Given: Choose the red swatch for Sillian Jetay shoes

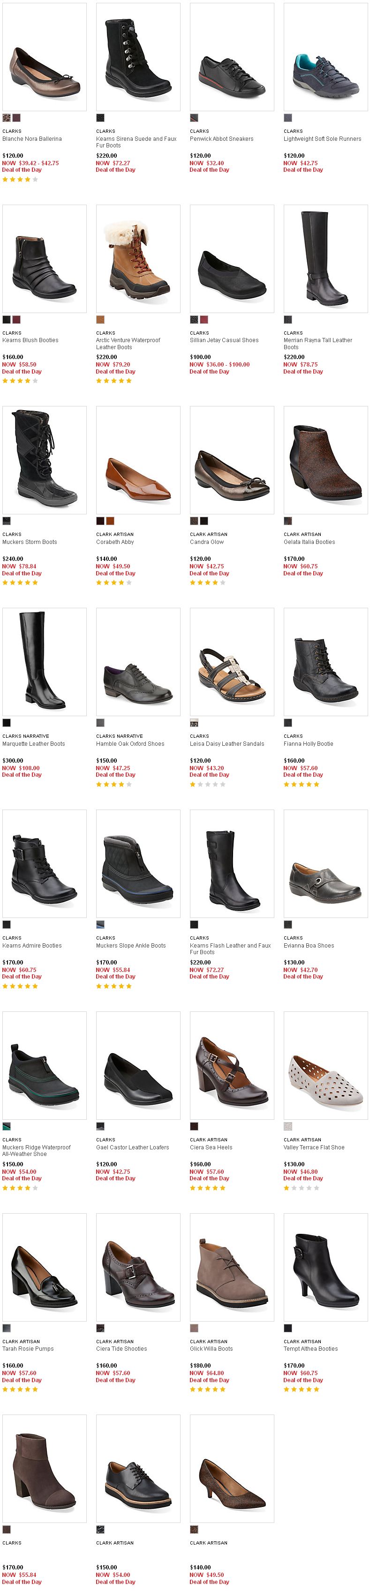Looking at the screenshot, I should coord(204,319).
